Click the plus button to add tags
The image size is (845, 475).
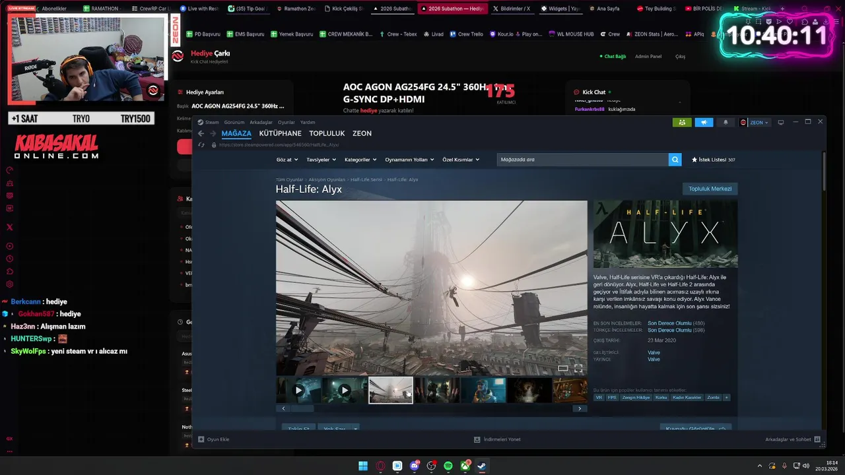pos(726,397)
